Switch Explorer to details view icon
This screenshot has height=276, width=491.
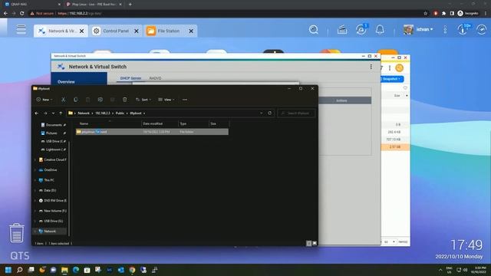[x=308, y=243]
